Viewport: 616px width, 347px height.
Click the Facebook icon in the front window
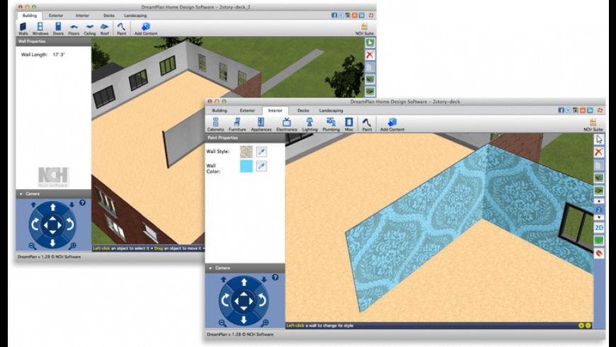561,110
